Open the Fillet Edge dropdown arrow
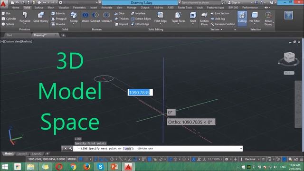 [161, 24]
